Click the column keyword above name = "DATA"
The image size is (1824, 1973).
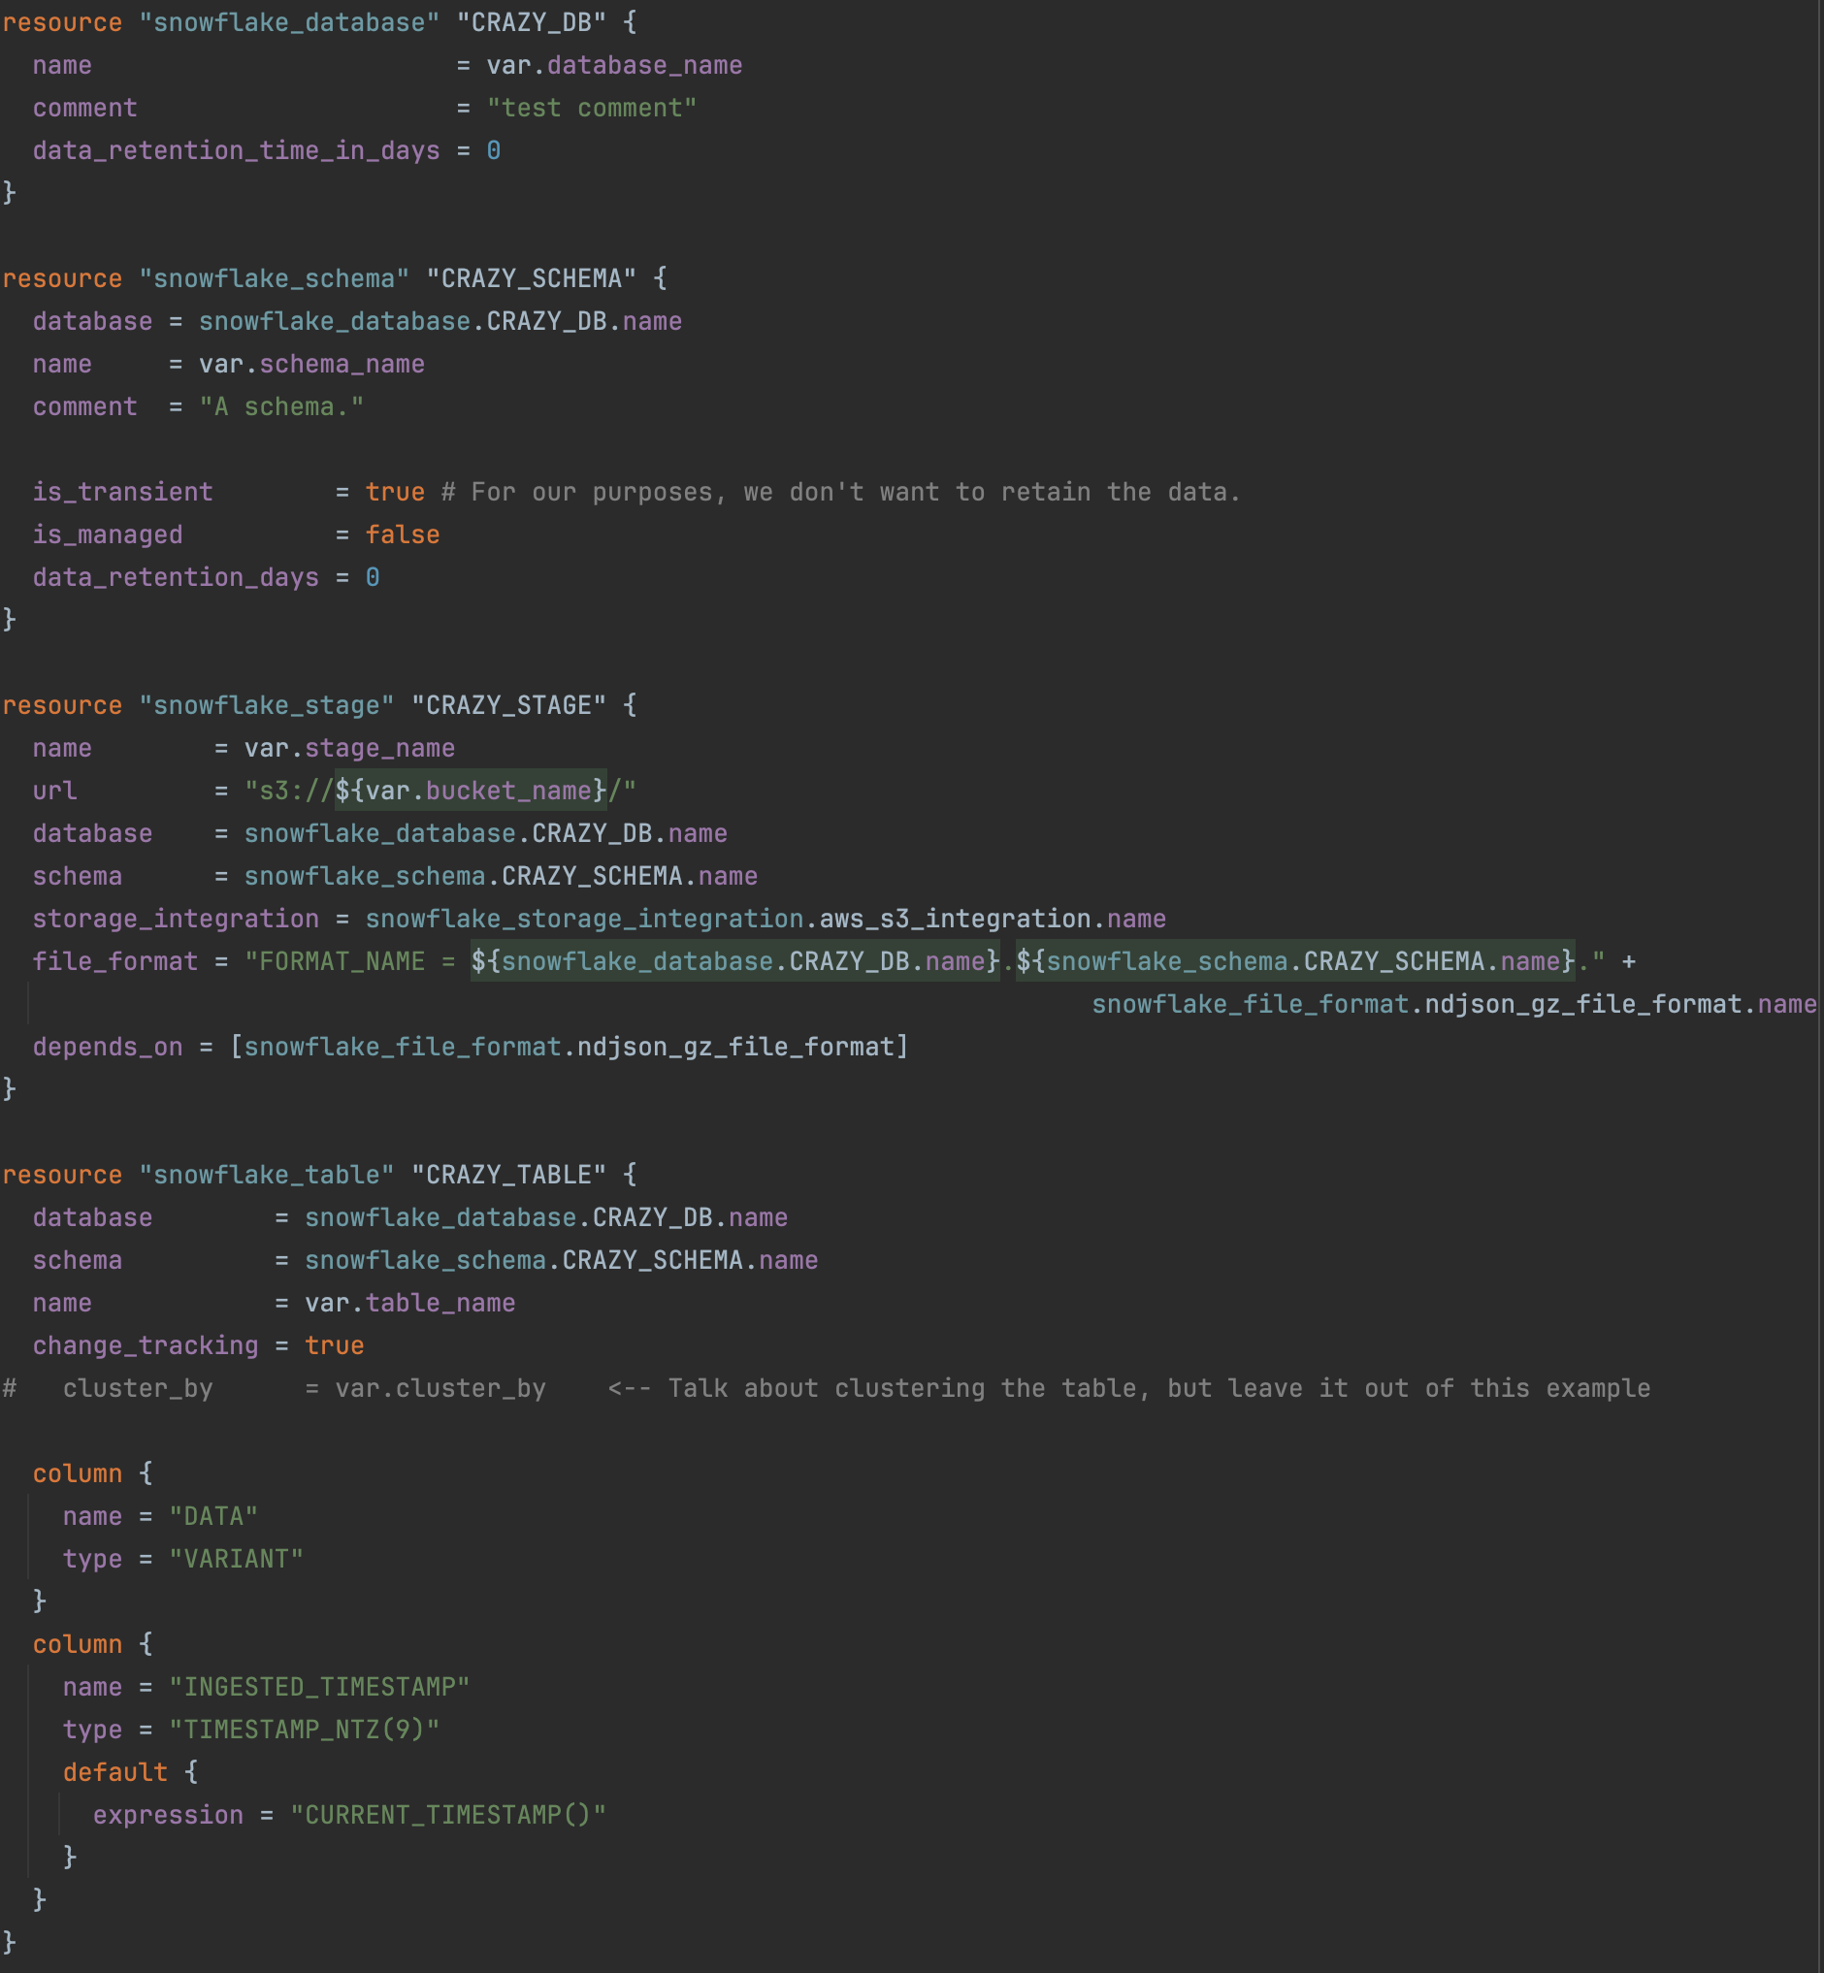pyautogui.click(x=77, y=1473)
